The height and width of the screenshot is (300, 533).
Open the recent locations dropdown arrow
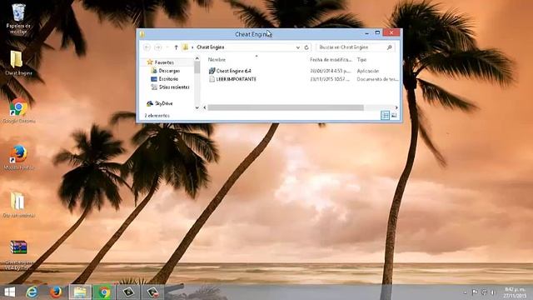coord(167,47)
